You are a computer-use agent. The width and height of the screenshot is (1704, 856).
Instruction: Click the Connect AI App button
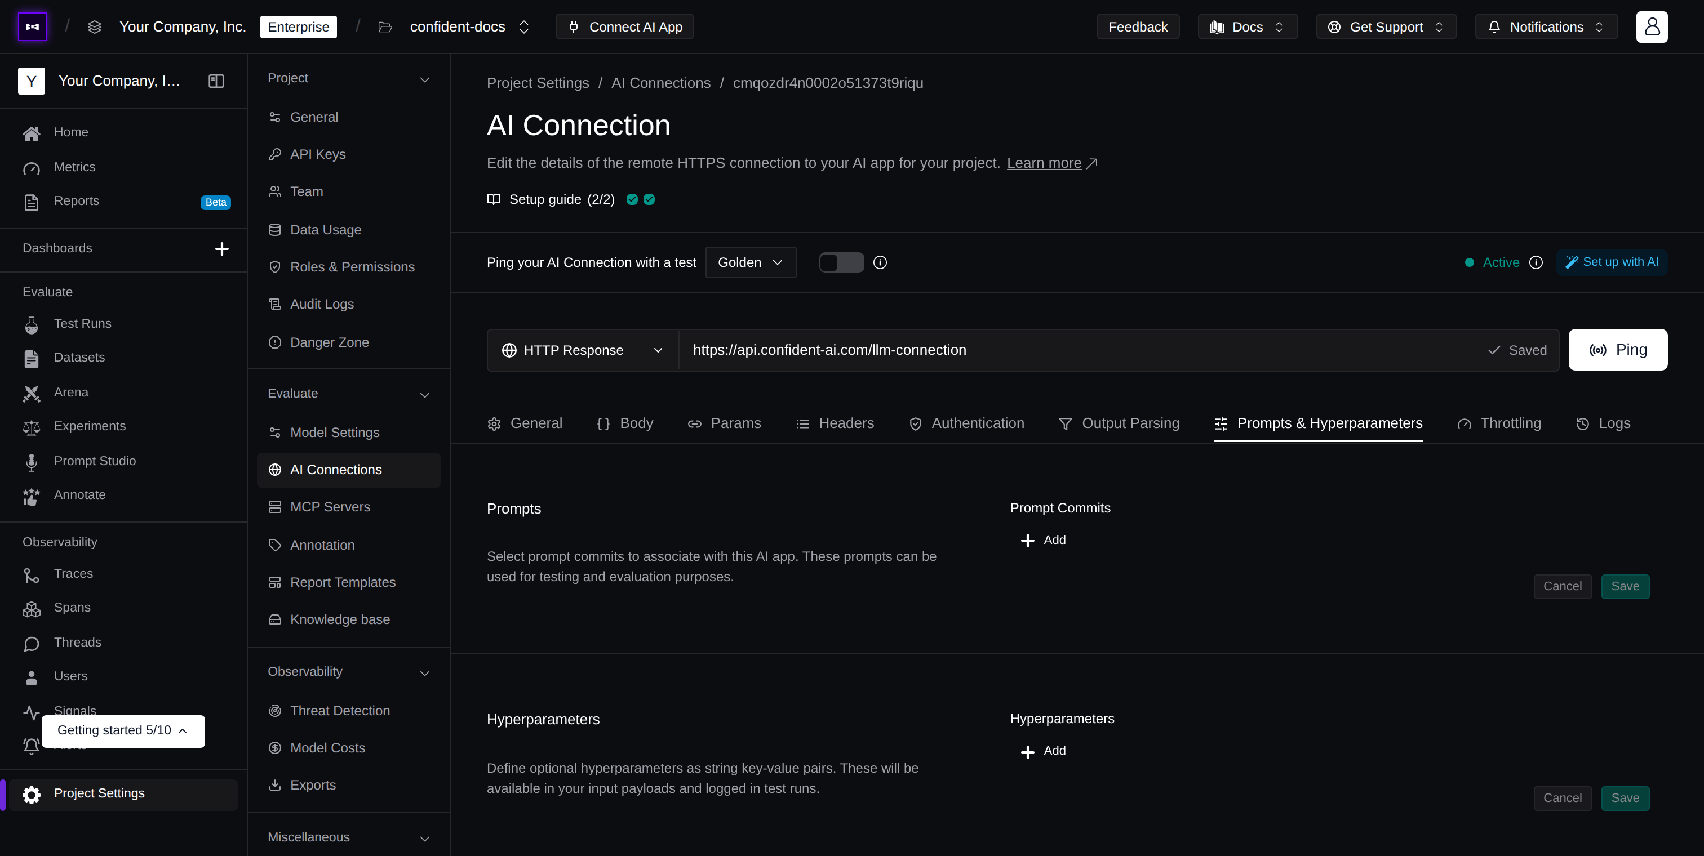point(624,26)
